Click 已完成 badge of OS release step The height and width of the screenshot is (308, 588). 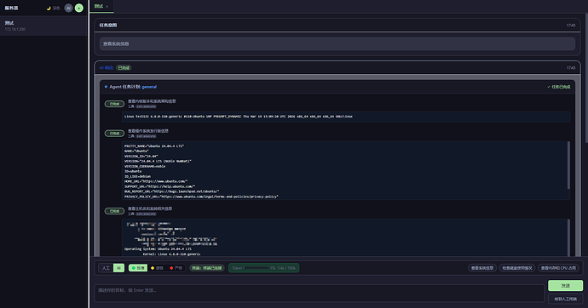tap(114, 134)
